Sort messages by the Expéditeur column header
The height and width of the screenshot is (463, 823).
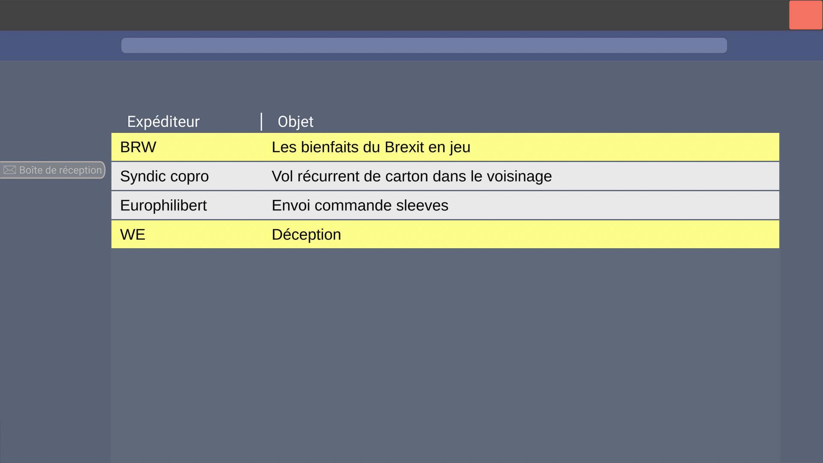pyautogui.click(x=163, y=121)
